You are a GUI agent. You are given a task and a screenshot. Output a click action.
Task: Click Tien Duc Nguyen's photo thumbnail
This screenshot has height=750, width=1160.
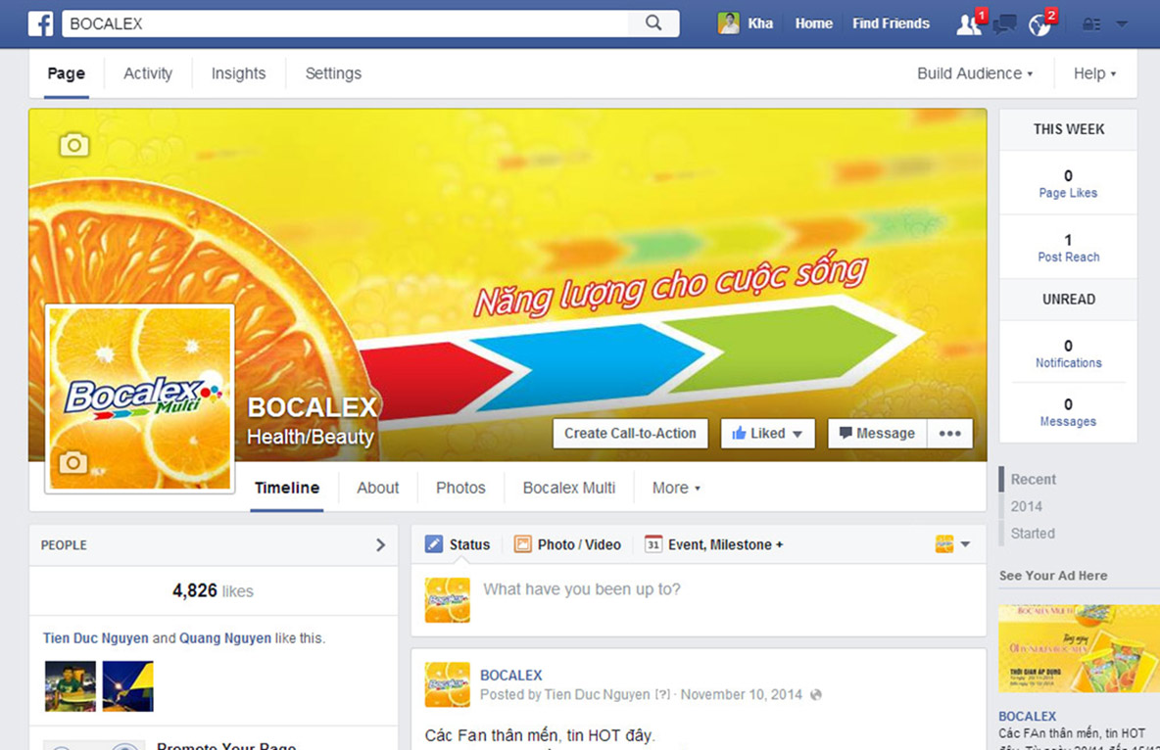pos(71,686)
